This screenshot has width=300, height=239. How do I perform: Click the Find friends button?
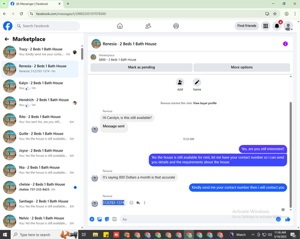247,26
